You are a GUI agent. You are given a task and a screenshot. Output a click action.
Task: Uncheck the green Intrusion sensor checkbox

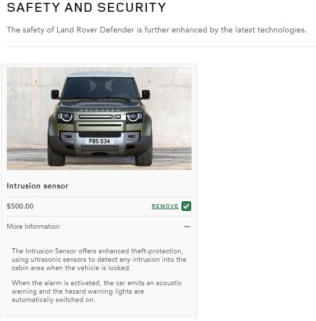[x=186, y=206]
